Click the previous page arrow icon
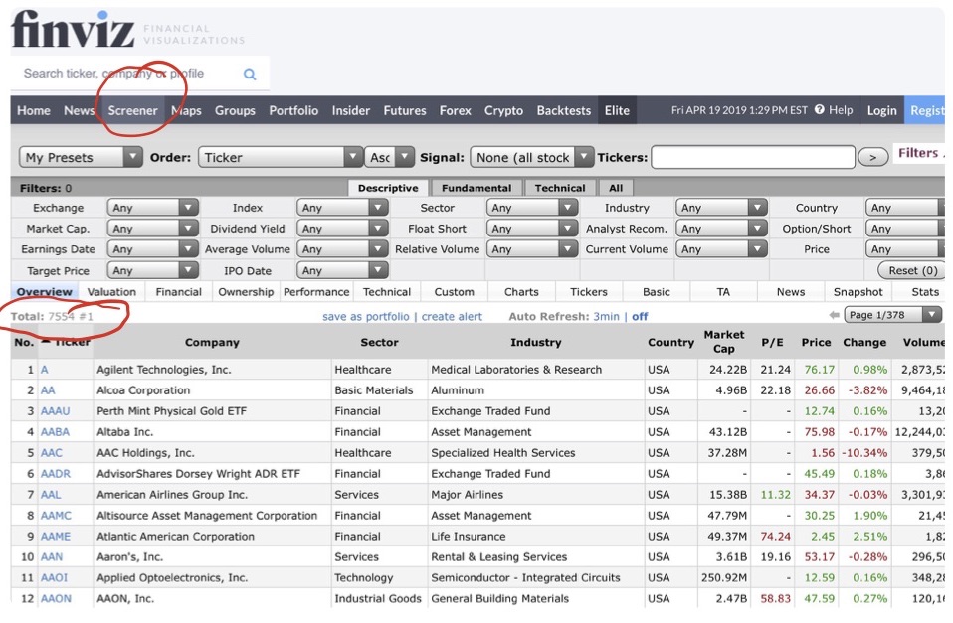 click(834, 315)
